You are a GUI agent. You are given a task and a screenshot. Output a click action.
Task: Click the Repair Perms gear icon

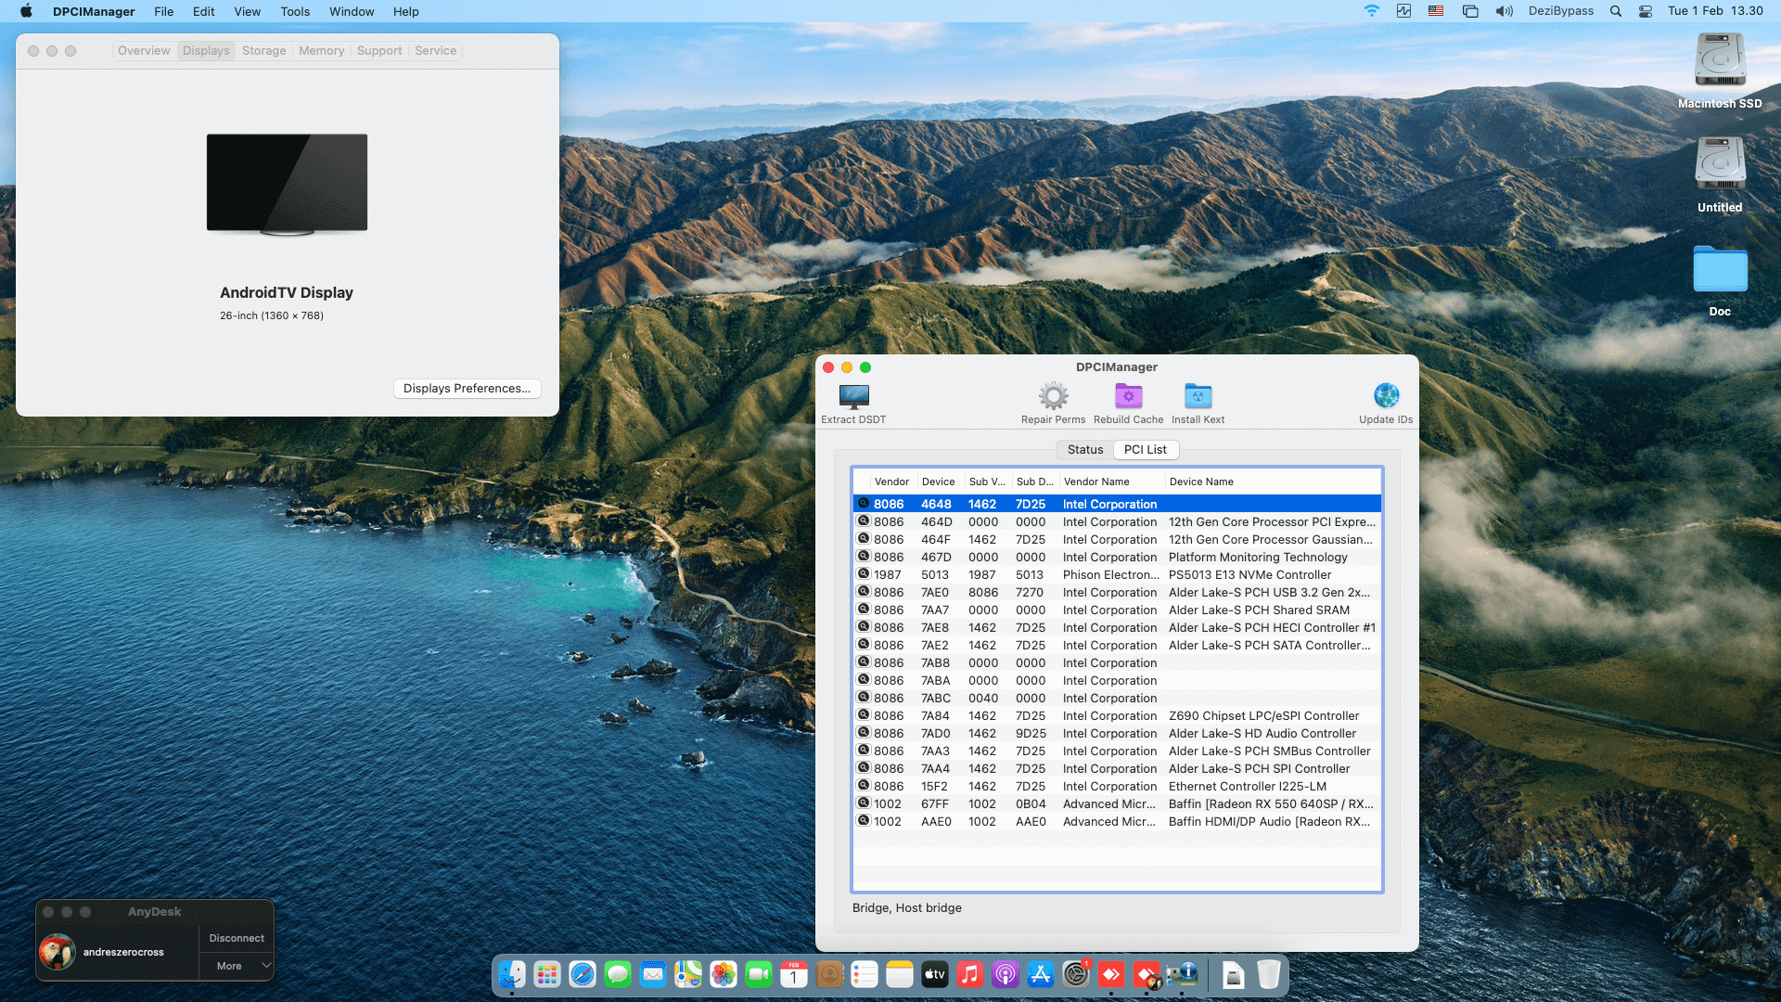1053,396
